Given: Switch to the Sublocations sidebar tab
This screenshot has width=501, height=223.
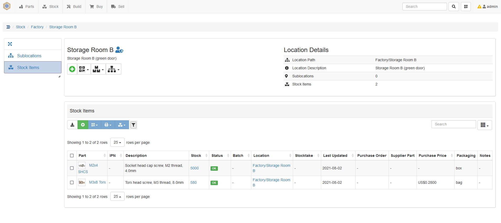Looking at the screenshot, I should pos(29,56).
